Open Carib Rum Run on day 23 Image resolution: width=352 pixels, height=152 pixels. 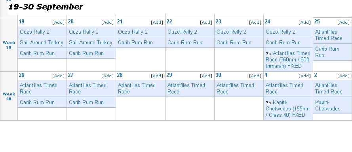click(234, 43)
